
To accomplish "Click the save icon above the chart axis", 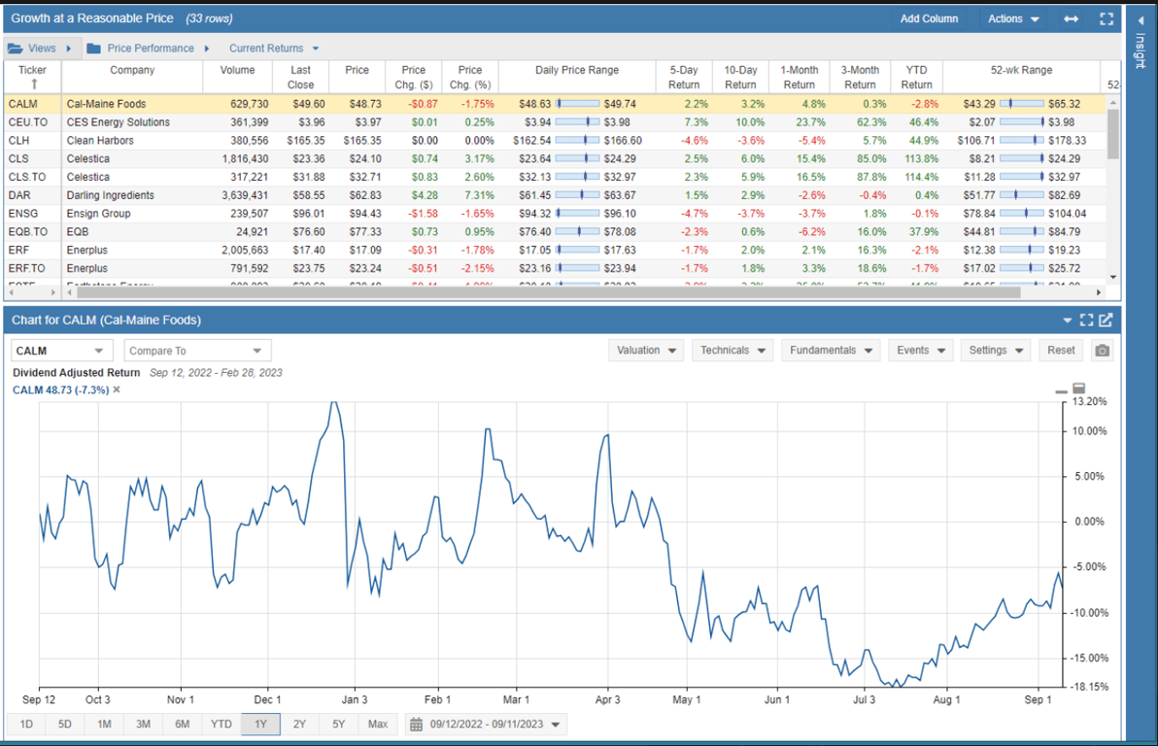I will pyautogui.click(x=1079, y=389).
